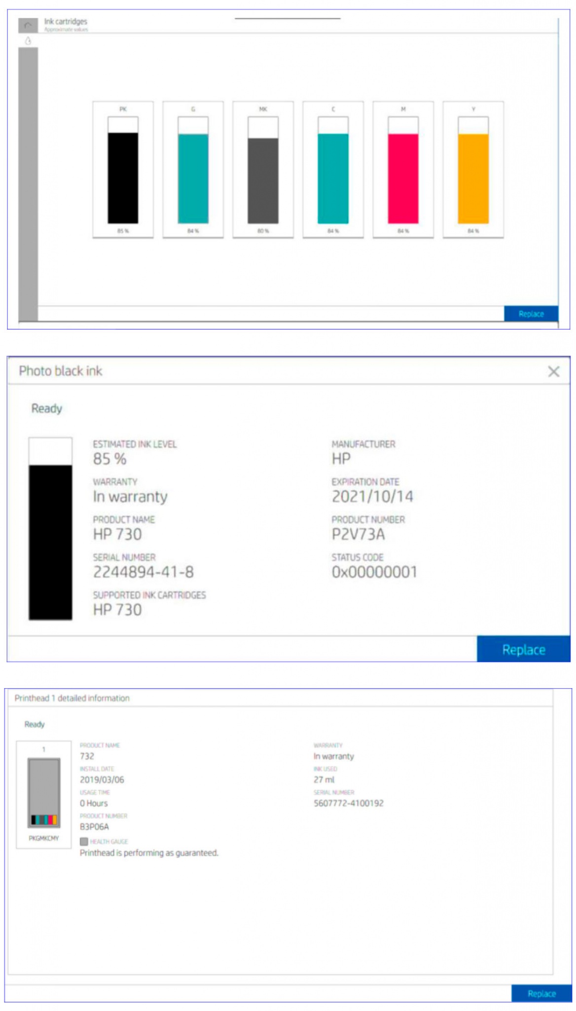Open the MK matte black cartridge
The image size is (576, 1011).
[x=263, y=170]
